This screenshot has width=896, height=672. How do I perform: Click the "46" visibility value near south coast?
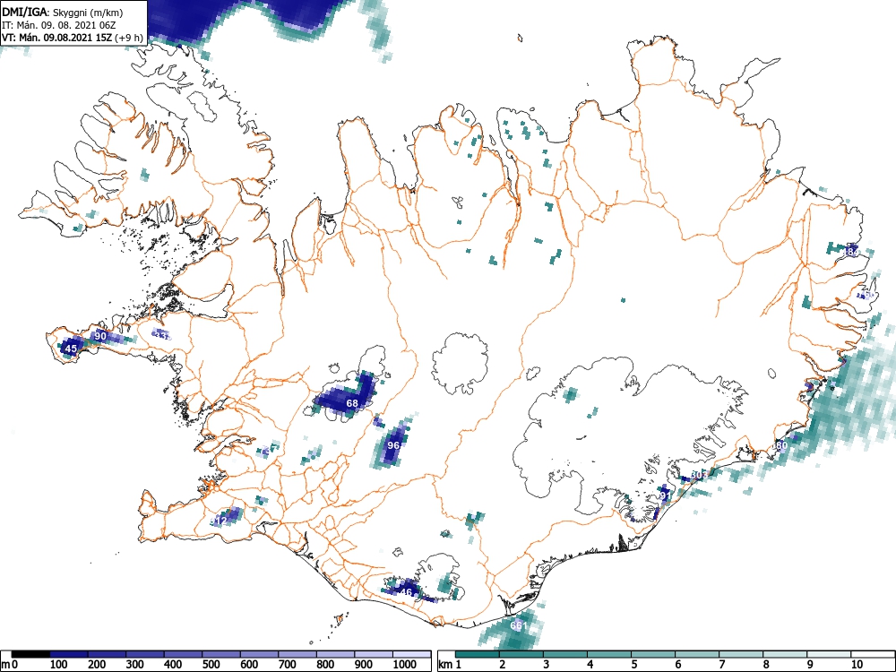click(406, 592)
